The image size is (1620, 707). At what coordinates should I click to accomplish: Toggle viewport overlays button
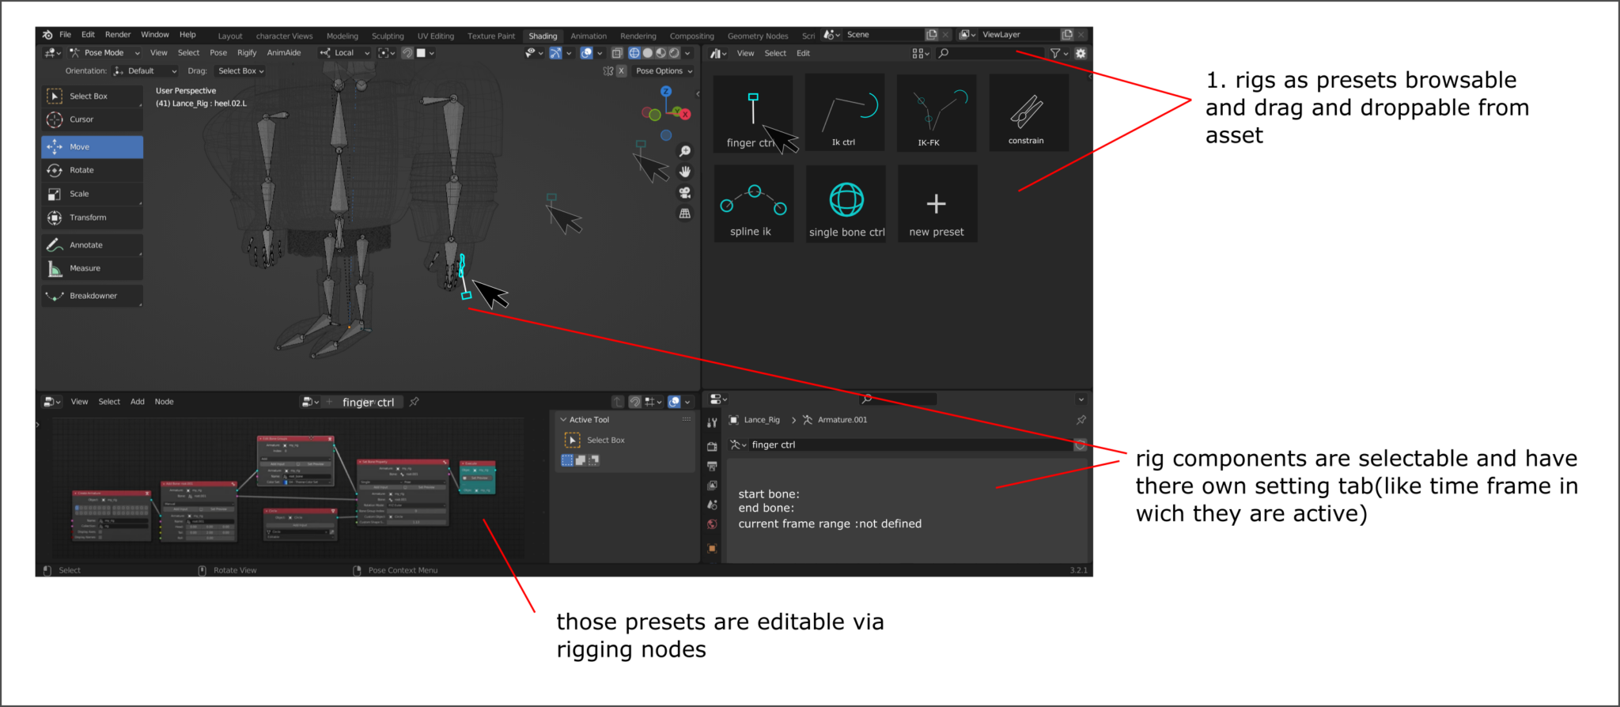pos(587,54)
